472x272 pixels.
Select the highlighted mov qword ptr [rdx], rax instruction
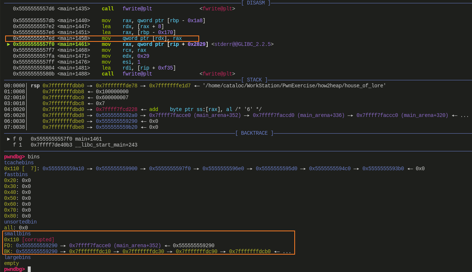click(152, 38)
